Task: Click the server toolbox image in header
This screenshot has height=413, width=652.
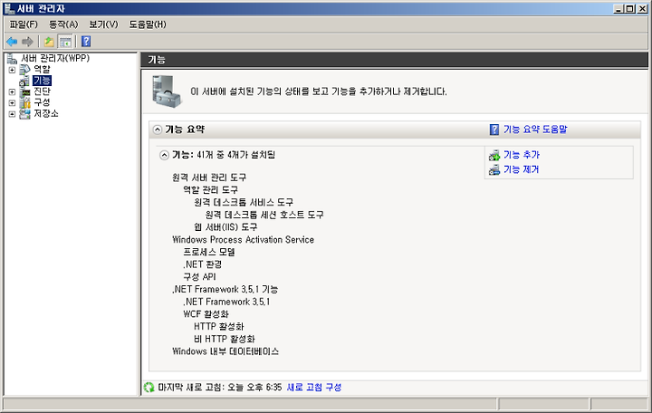Action: point(167,91)
